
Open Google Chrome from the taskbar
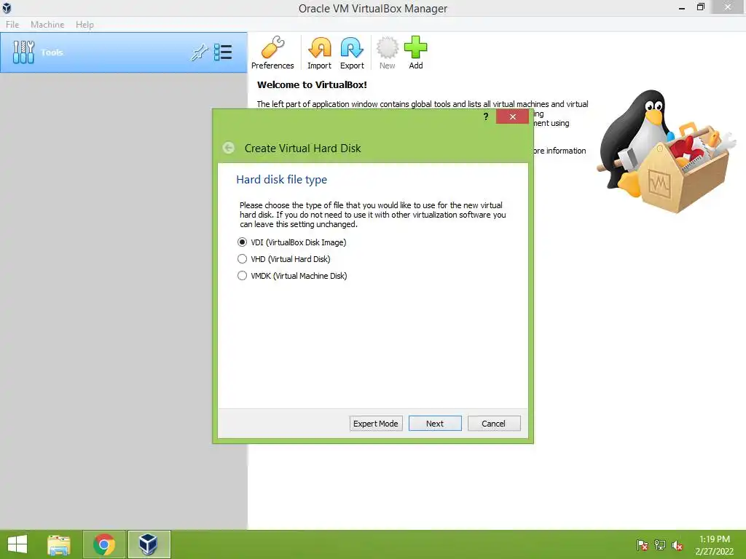click(104, 544)
